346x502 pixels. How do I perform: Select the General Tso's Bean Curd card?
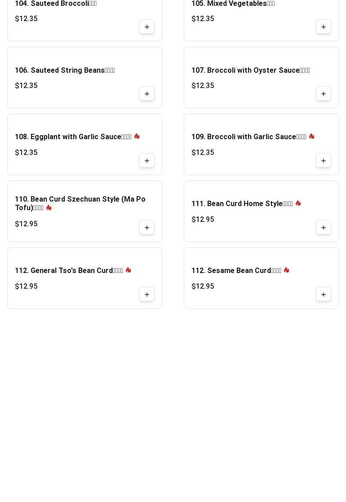[84, 278]
